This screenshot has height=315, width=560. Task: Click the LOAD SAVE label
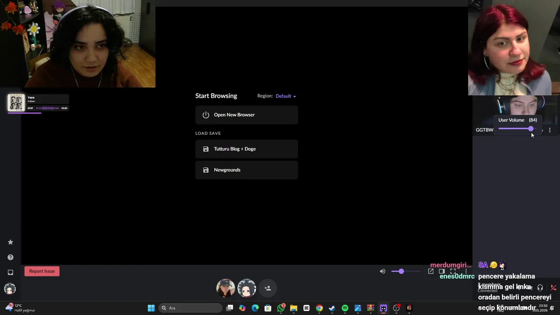(x=208, y=133)
